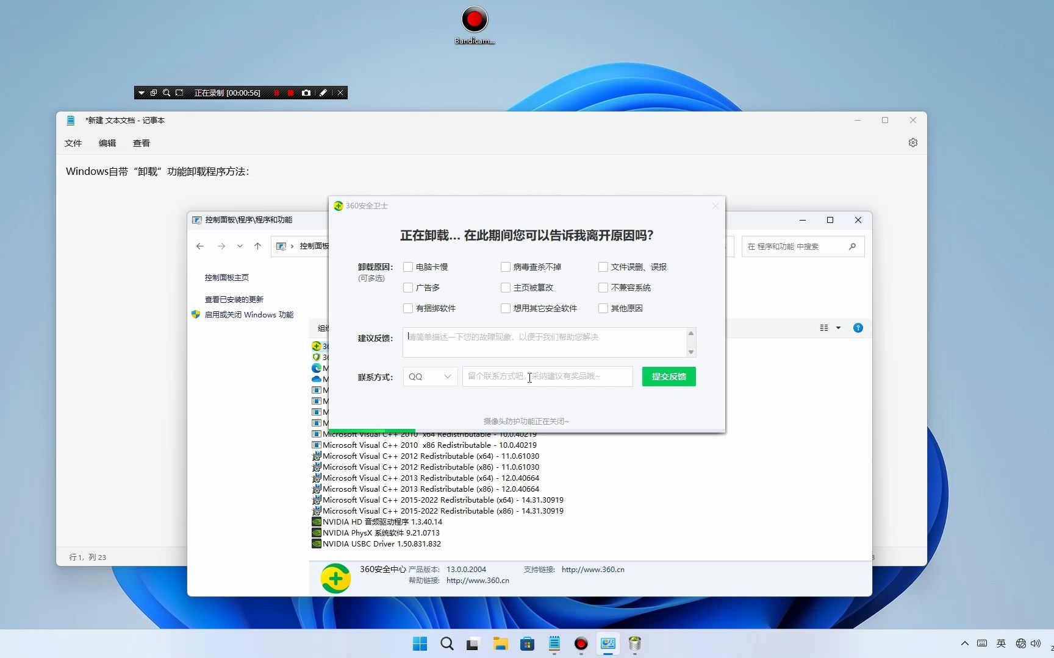Check the 主页被篡改 uninstall reason

coord(506,288)
